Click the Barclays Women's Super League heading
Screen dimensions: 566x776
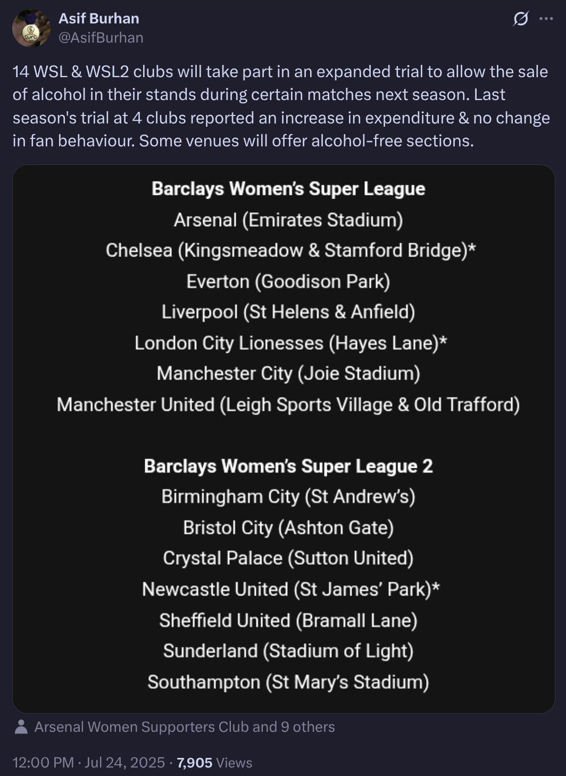pyautogui.click(x=288, y=189)
